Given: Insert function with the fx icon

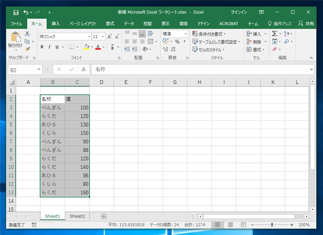Looking at the screenshot, I should tap(83, 69).
